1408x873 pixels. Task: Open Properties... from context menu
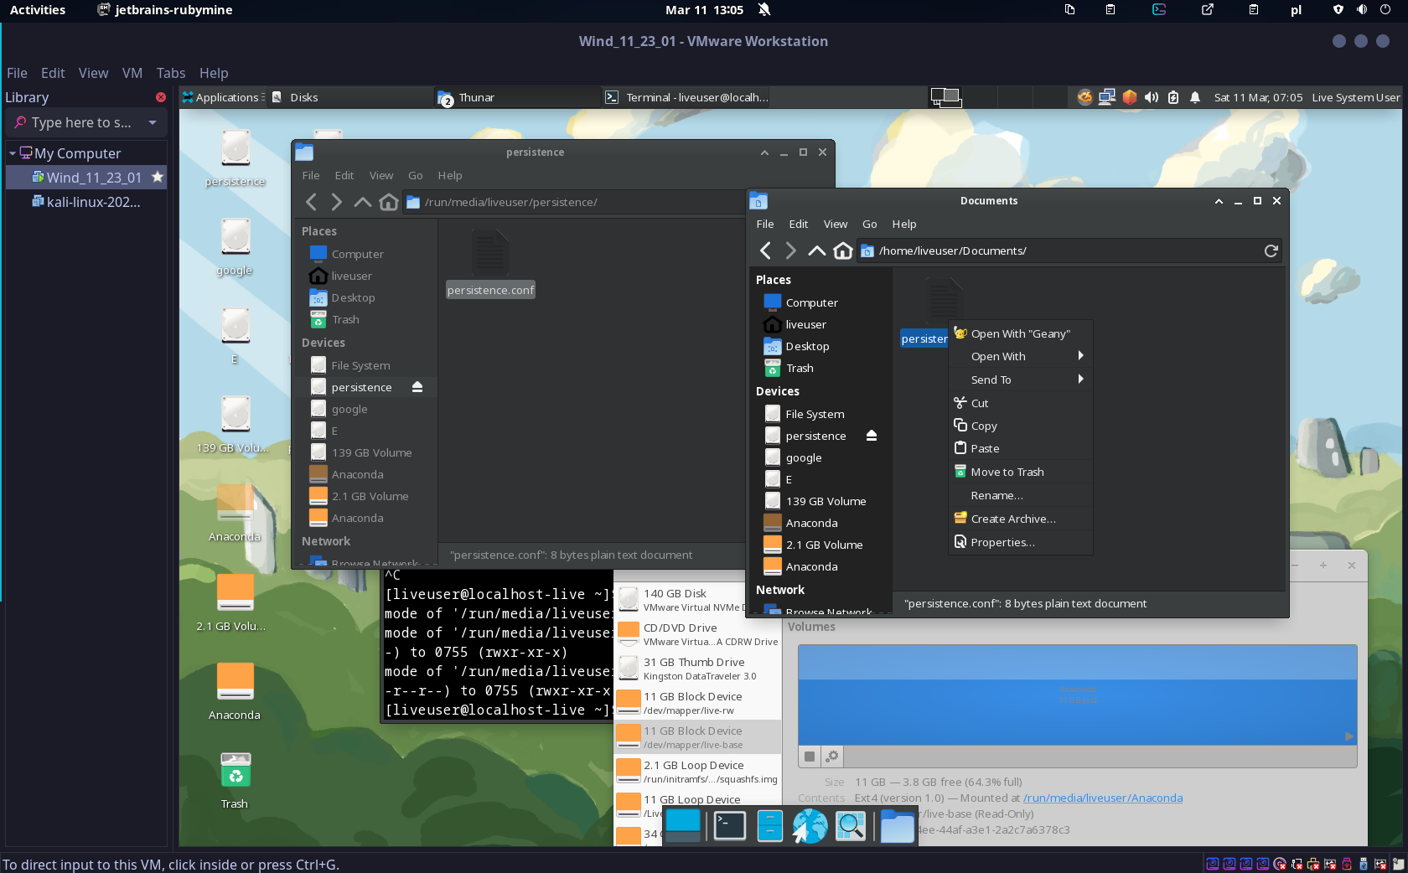click(1021, 542)
